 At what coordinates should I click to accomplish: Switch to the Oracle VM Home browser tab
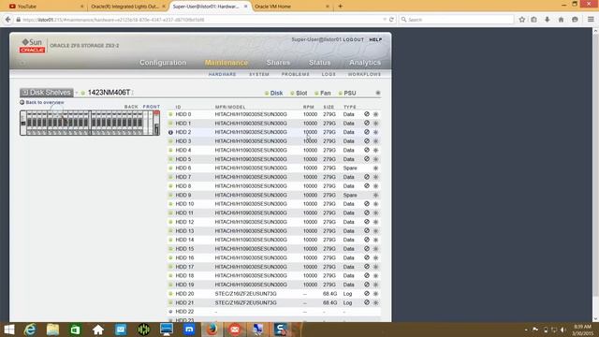click(x=291, y=7)
